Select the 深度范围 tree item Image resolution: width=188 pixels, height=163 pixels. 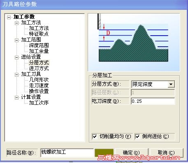point(39,45)
